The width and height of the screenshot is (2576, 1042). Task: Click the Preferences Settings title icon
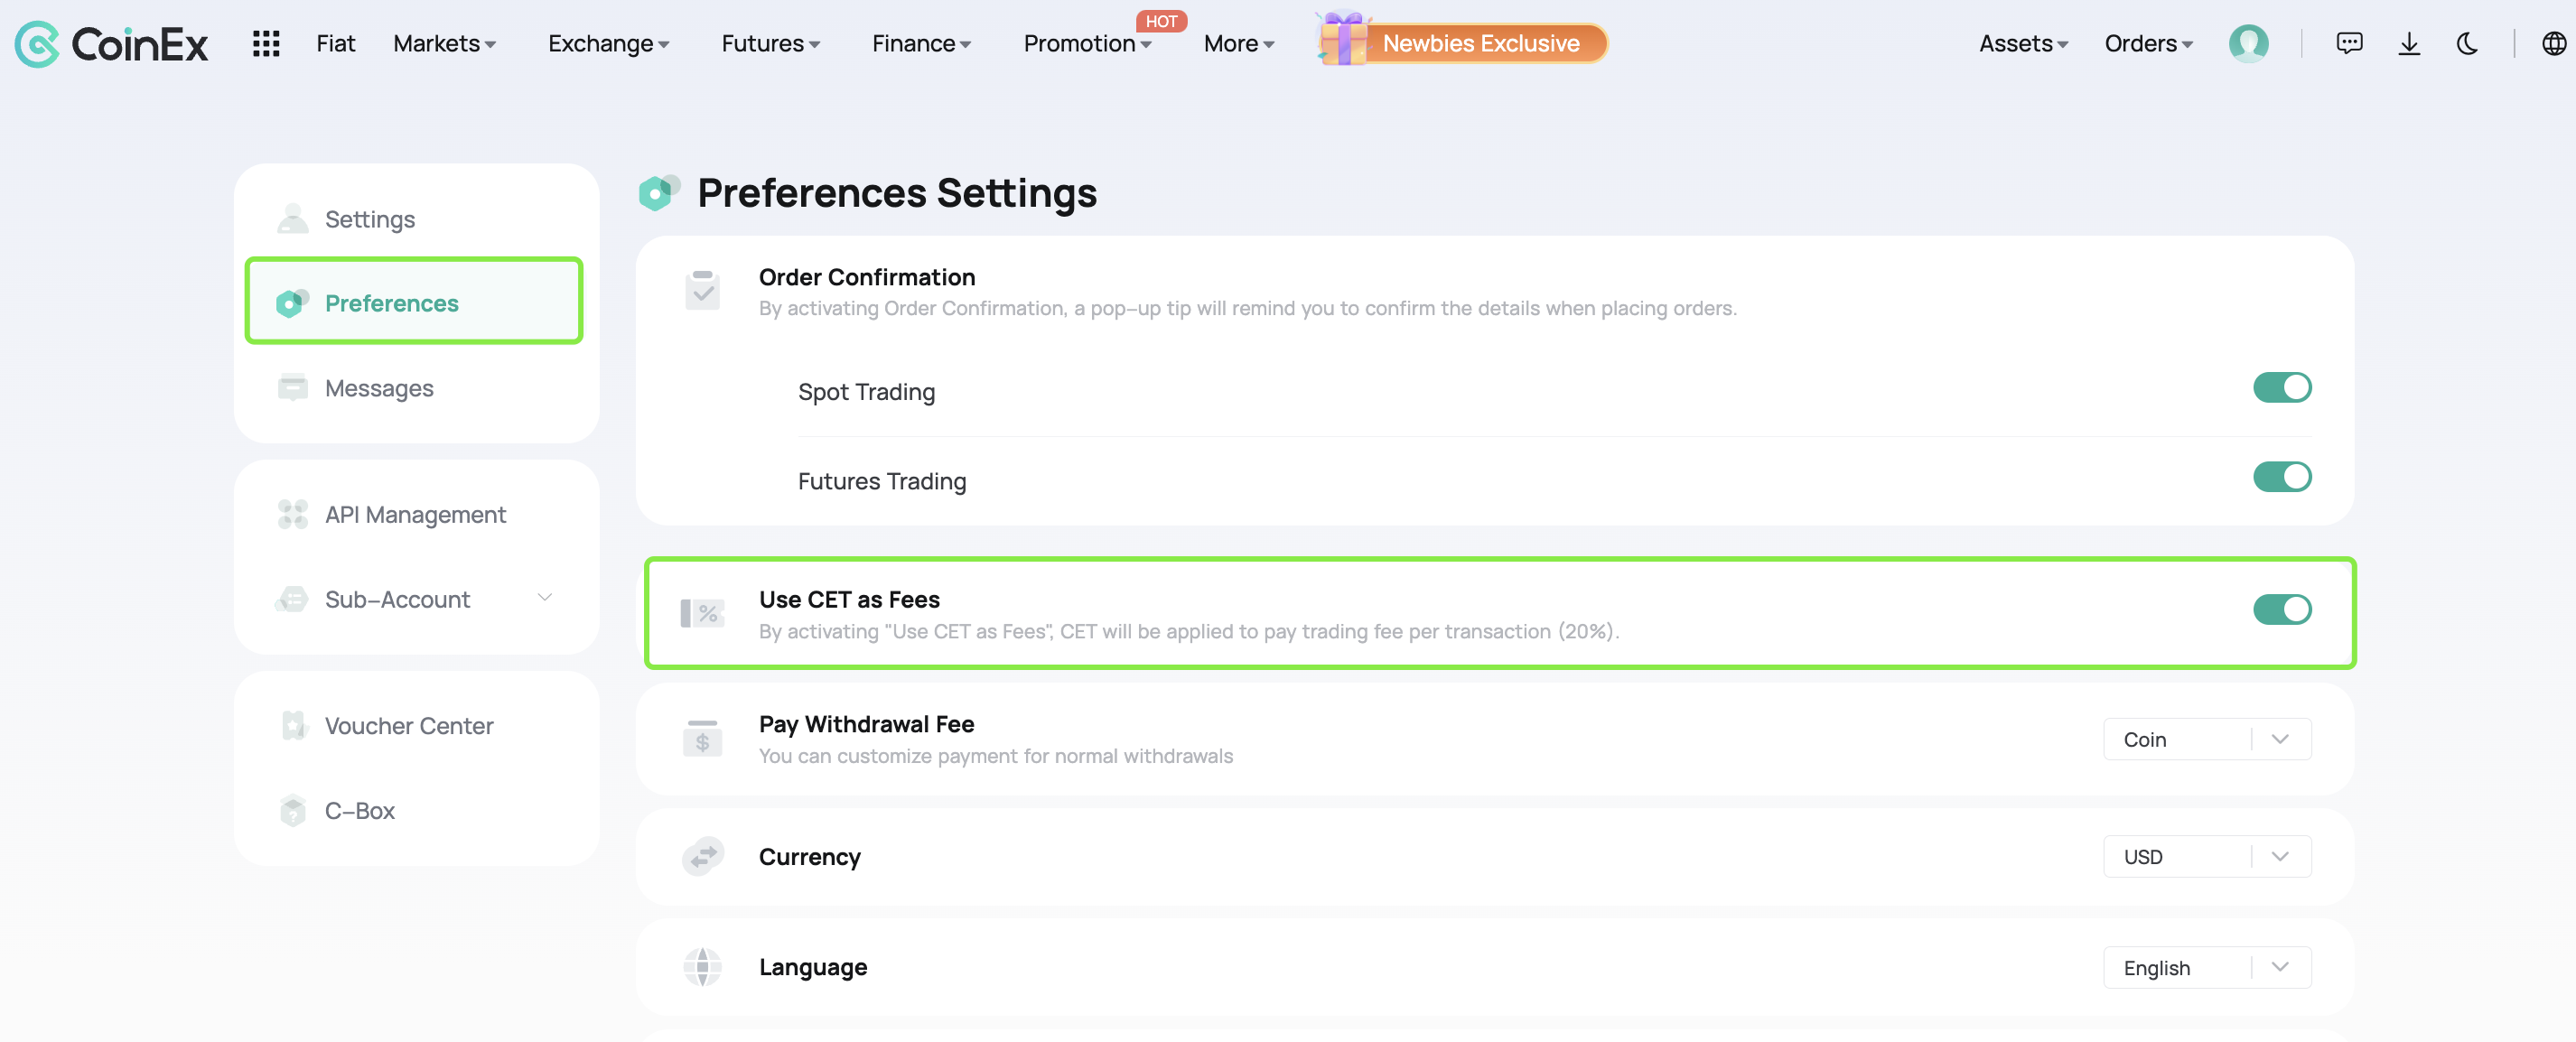click(659, 192)
